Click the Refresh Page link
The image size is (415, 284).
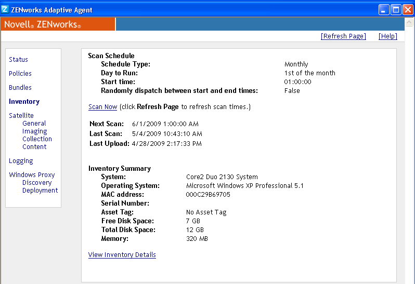pos(343,36)
